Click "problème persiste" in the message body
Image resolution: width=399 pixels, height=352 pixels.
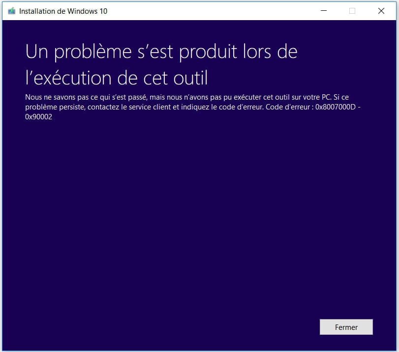click(55, 107)
